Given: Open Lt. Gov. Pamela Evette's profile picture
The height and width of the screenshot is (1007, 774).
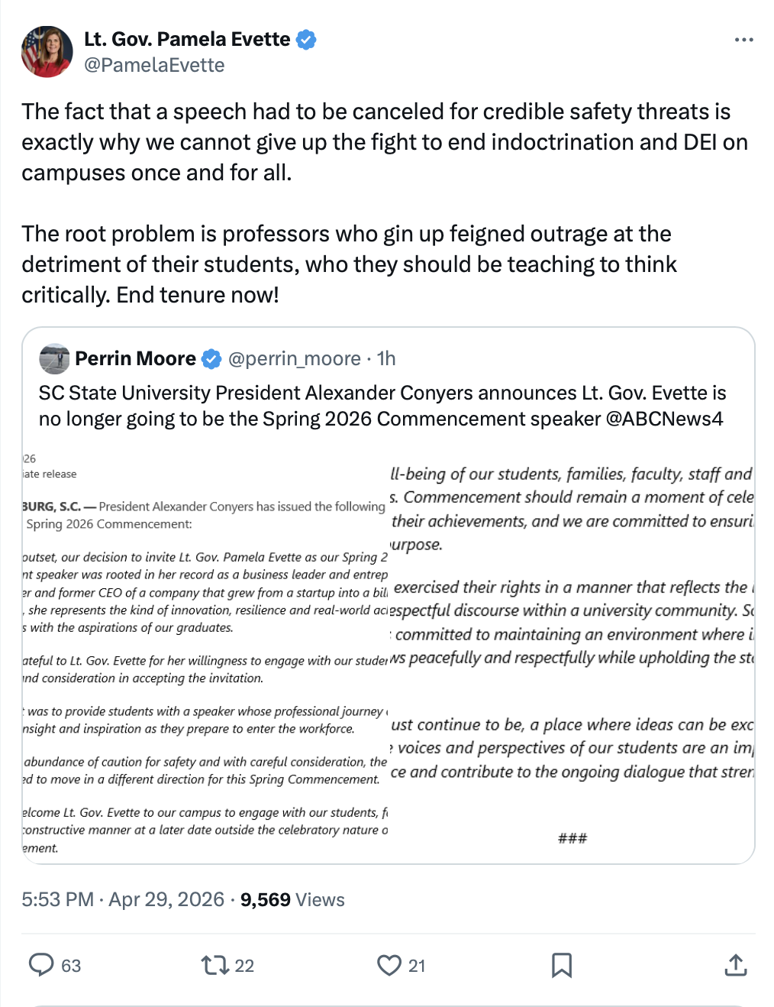Looking at the screenshot, I should click(x=47, y=51).
